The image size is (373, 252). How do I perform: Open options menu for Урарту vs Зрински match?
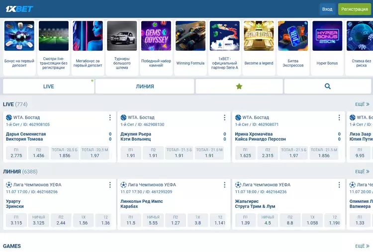(110, 185)
